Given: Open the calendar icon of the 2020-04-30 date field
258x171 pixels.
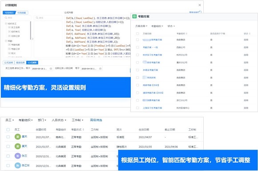Looking at the screenshot, I should [100, 68].
